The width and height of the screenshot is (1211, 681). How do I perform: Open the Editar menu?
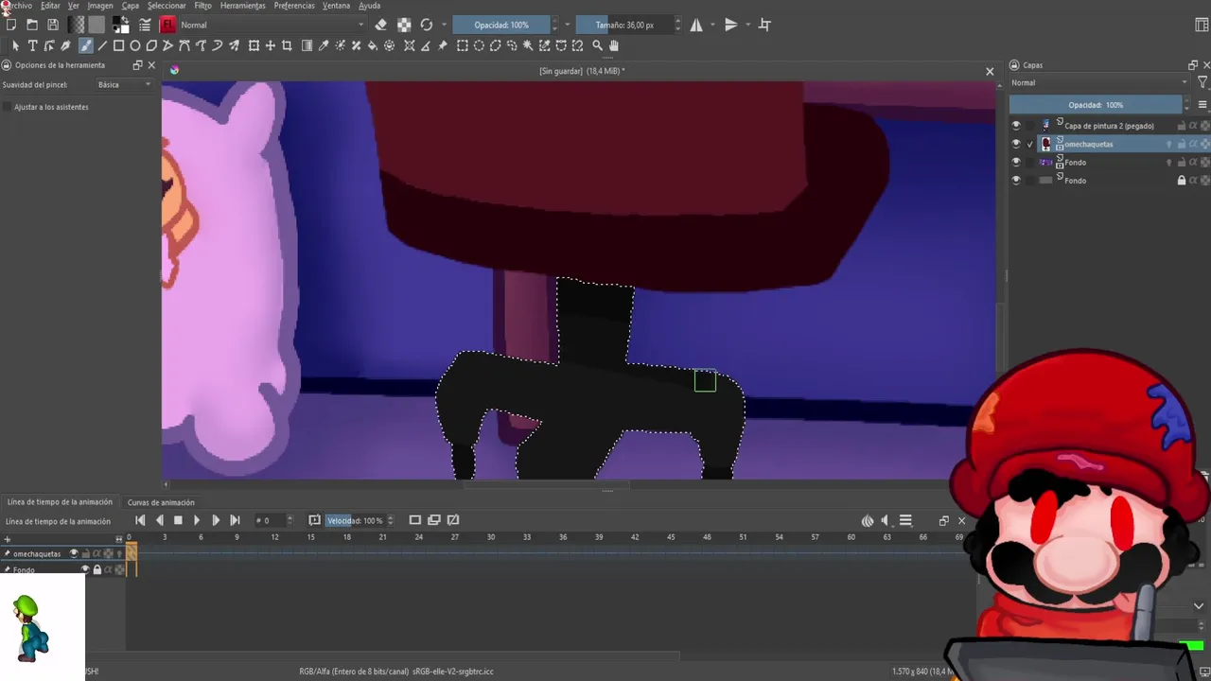pyautogui.click(x=50, y=6)
